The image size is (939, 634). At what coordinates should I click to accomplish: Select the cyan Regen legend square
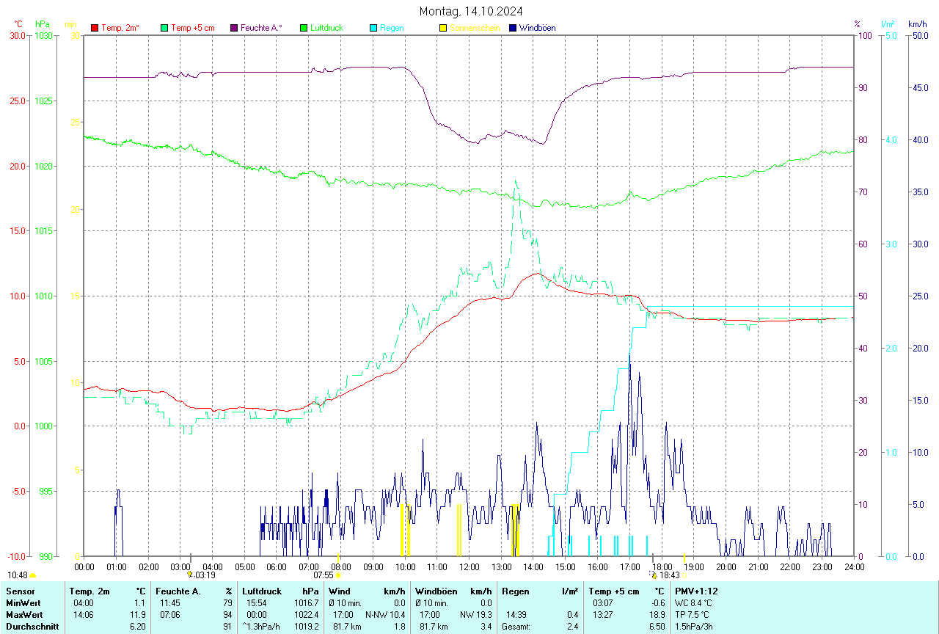click(x=373, y=28)
